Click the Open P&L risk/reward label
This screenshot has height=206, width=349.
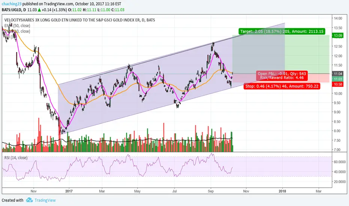[282, 76]
